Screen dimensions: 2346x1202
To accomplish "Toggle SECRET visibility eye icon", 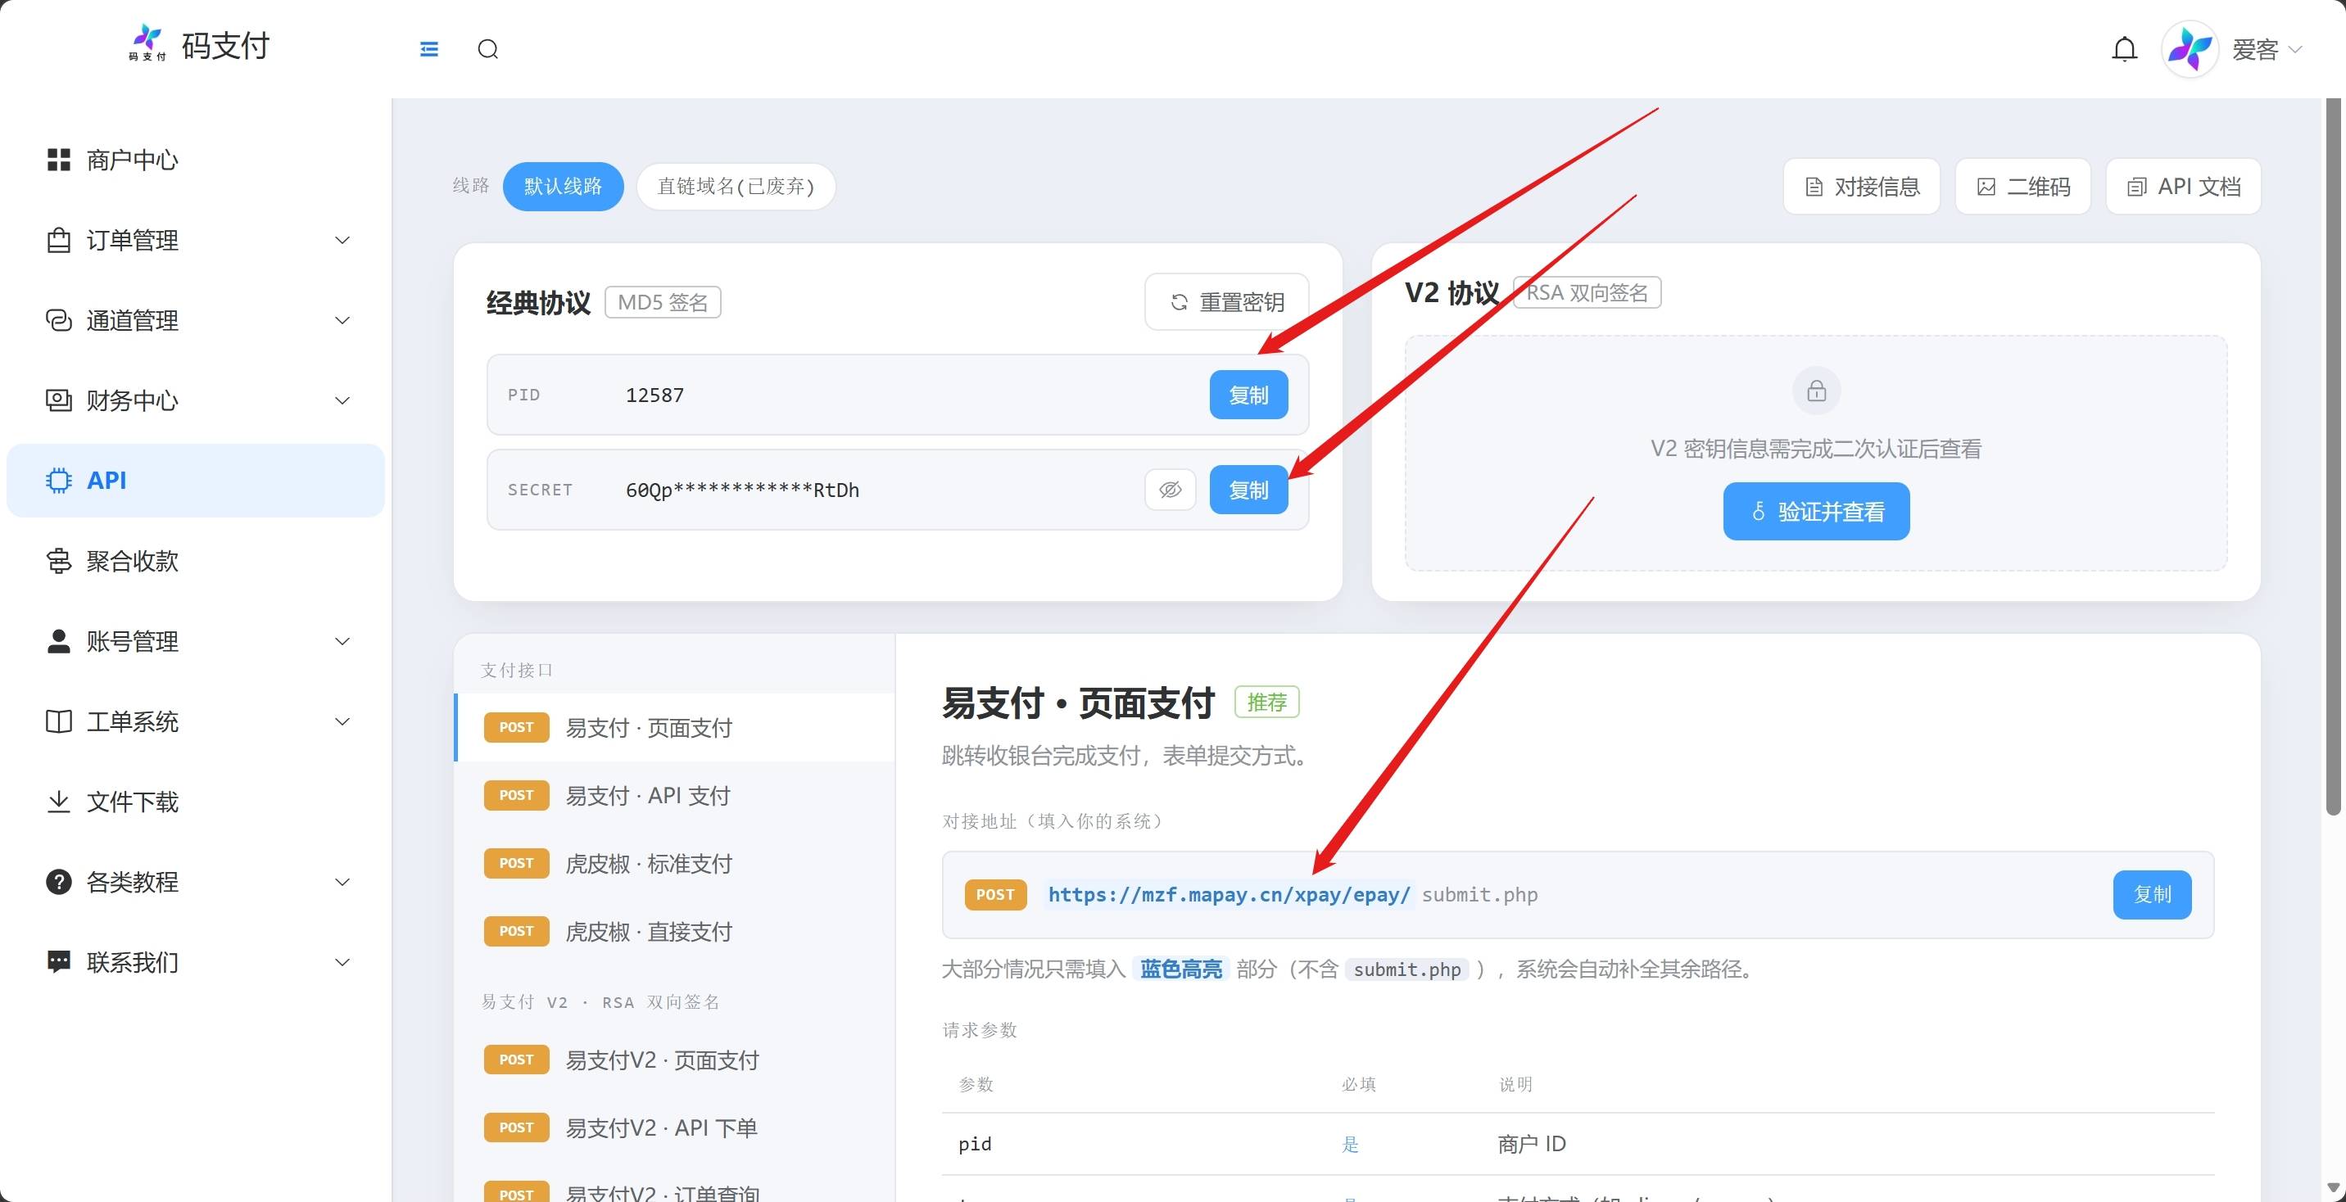I will [x=1171, y=490].
